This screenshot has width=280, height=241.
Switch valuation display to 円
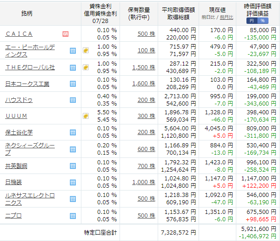[x=252, y=21]
